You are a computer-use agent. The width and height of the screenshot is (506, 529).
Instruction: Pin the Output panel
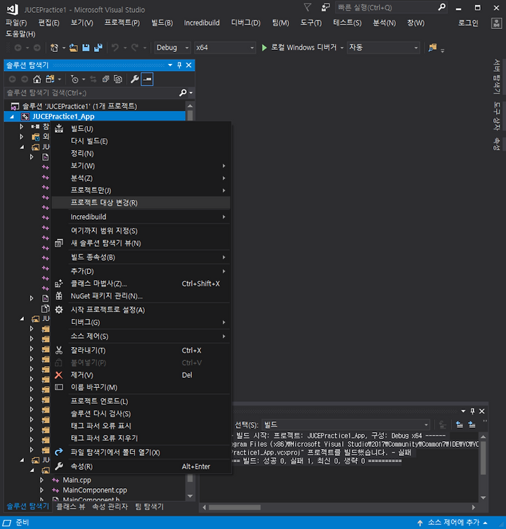click(x=472, y=411)
